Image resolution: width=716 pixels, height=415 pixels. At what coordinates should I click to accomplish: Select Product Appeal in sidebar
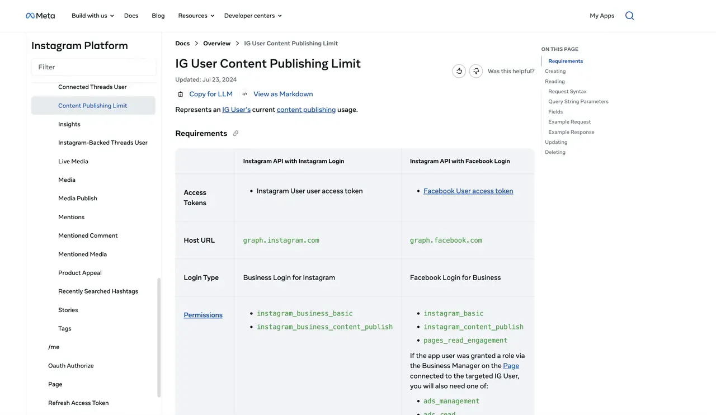point(80,272)
